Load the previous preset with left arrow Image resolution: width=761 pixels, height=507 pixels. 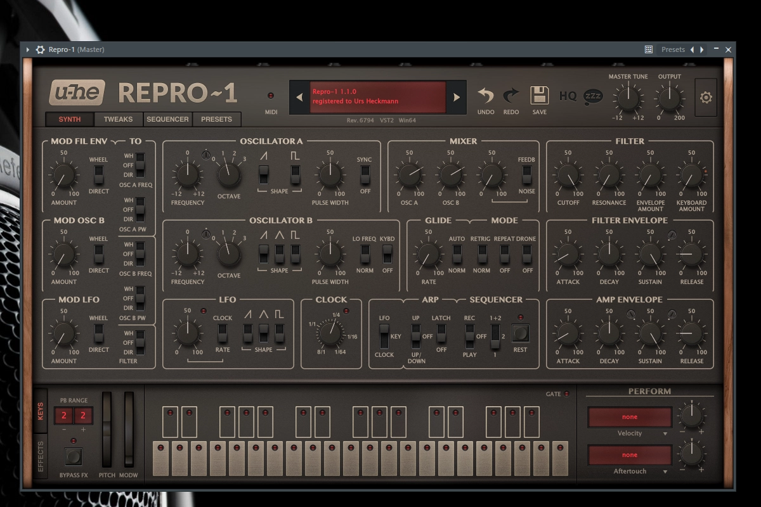(x=300, y=98)
